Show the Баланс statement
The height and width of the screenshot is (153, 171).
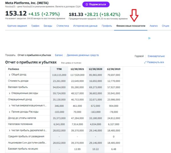click(59, 55)
